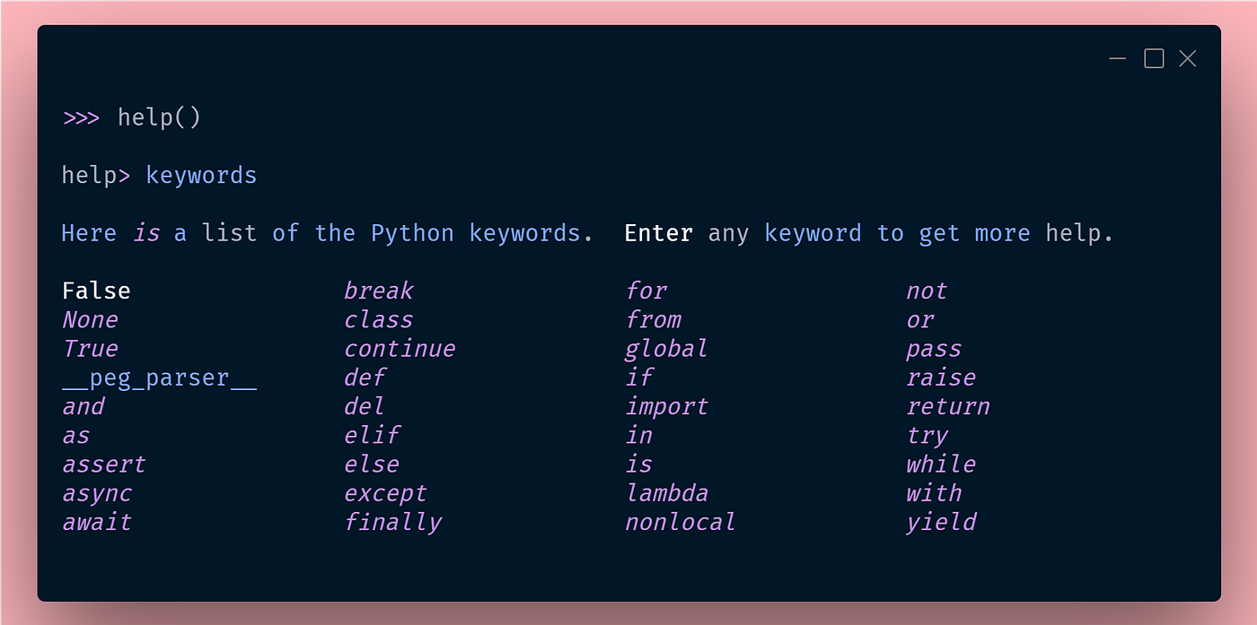
Task: Select the yield keyword
Action: point(941,522)
